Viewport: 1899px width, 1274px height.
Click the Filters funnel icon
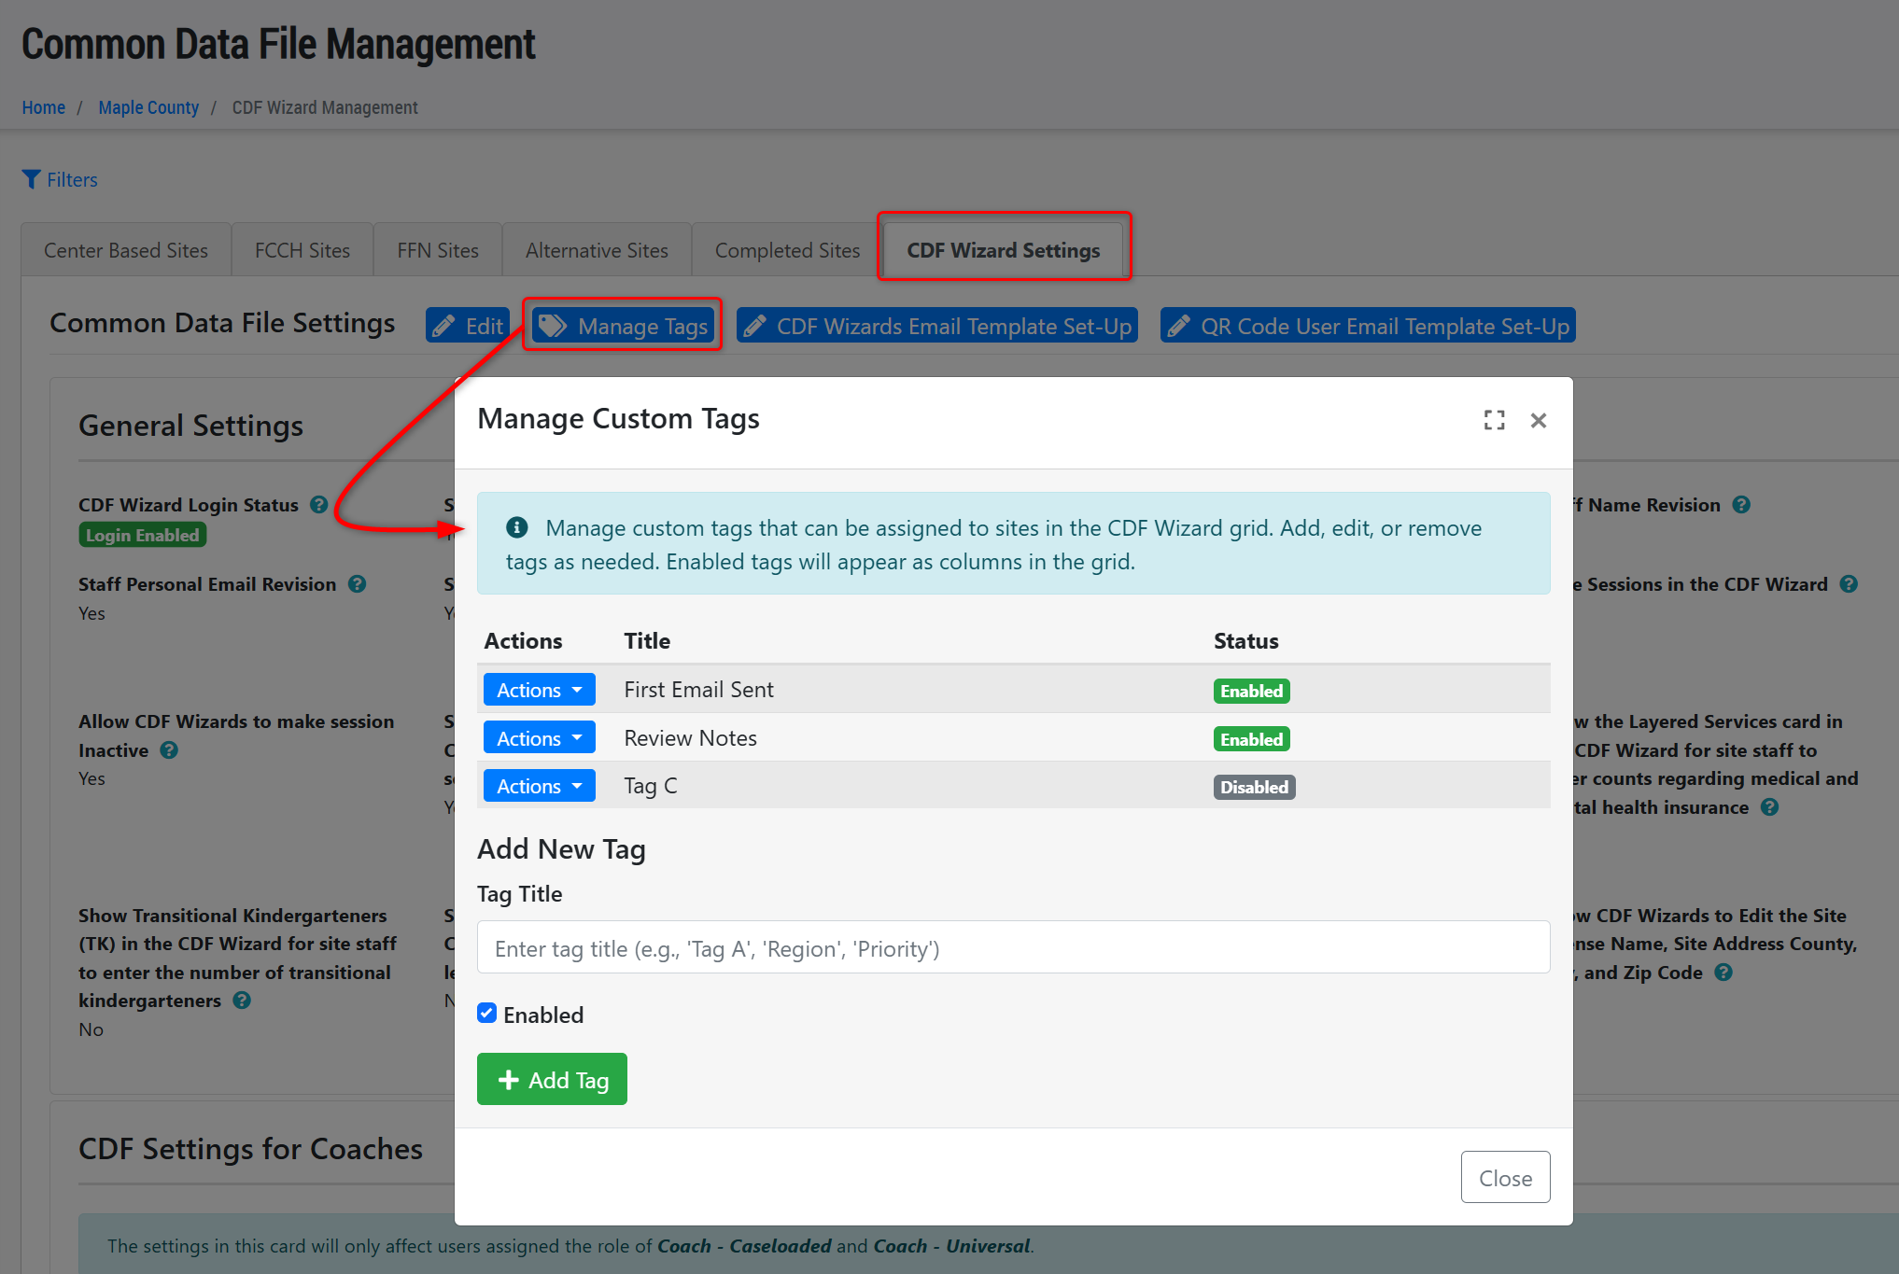[x=31, y=179]
